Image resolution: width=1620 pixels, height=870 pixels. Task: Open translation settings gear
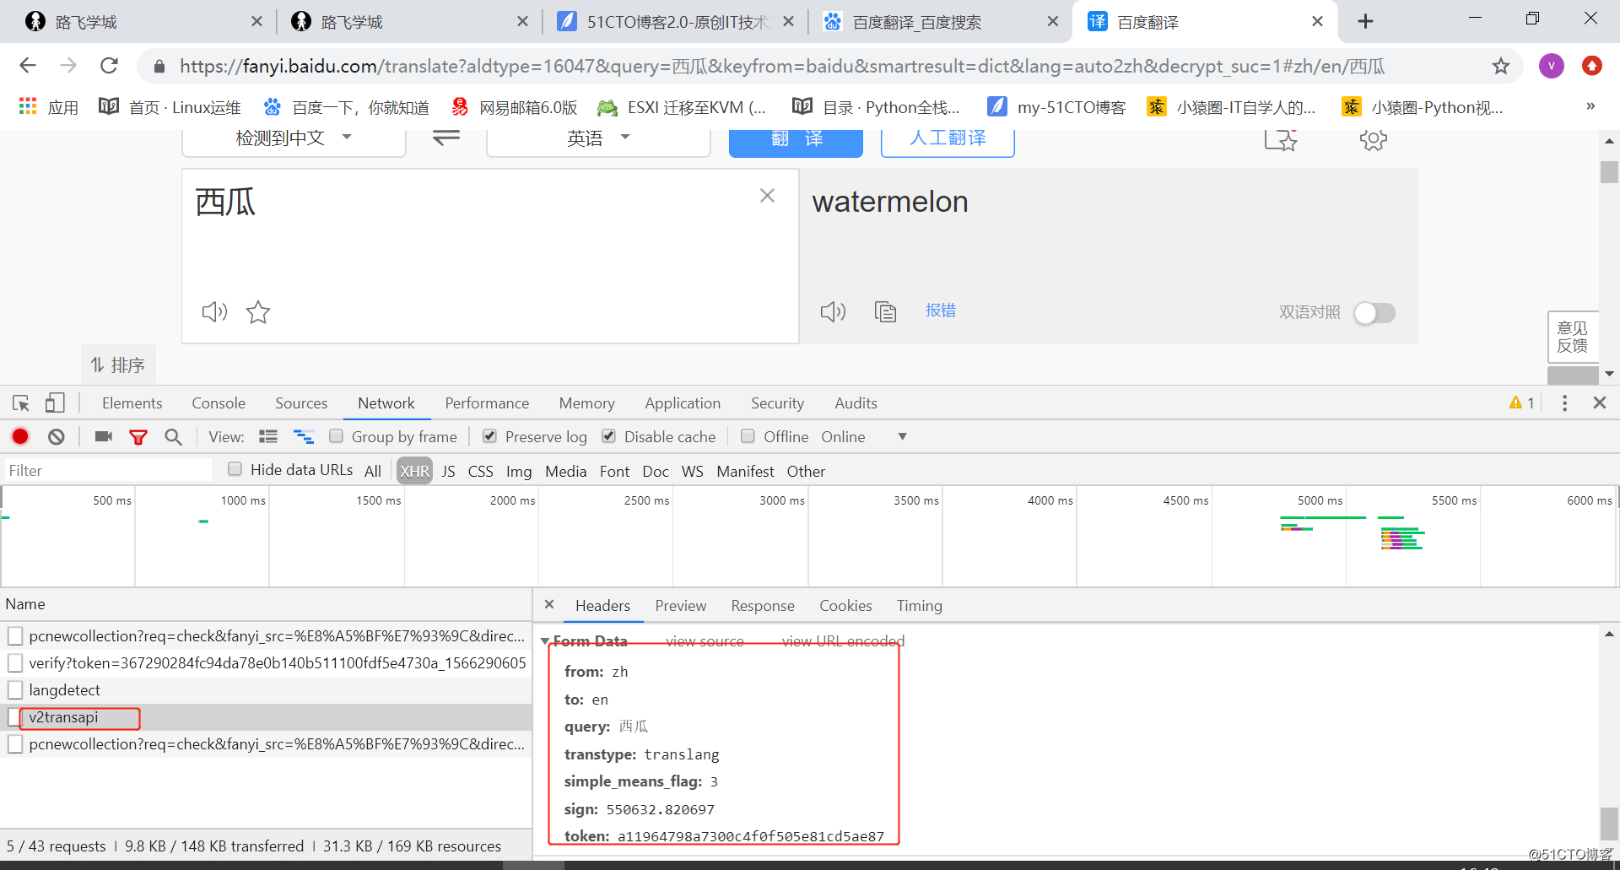tap(1373, 140)
